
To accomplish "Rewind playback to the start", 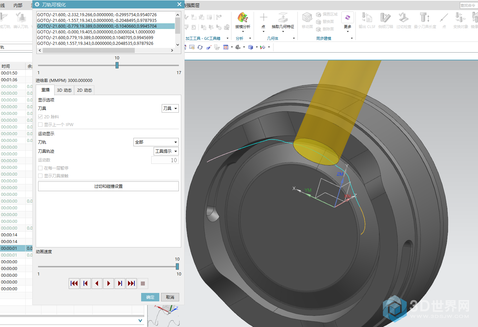I will [x=74, y=284].
